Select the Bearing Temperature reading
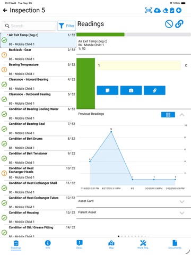The height and width of the screenshot is (255, 191). [x=38, y=69]
